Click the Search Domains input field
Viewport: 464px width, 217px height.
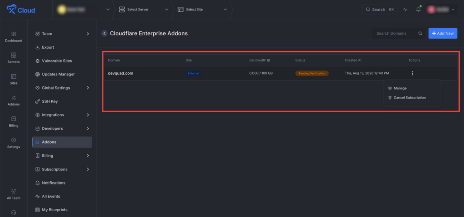click(398, 33)
